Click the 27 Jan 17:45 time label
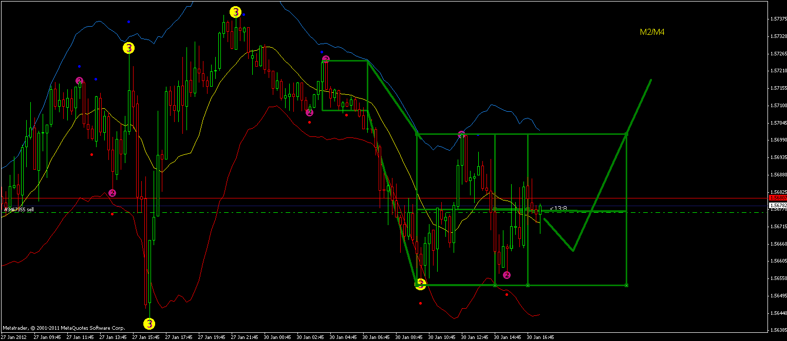The image size is (787, 341). click(179, 337)
